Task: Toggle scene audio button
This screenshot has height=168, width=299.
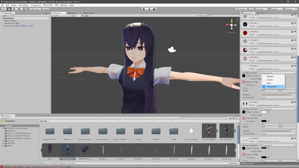Action: click(83, 16)
